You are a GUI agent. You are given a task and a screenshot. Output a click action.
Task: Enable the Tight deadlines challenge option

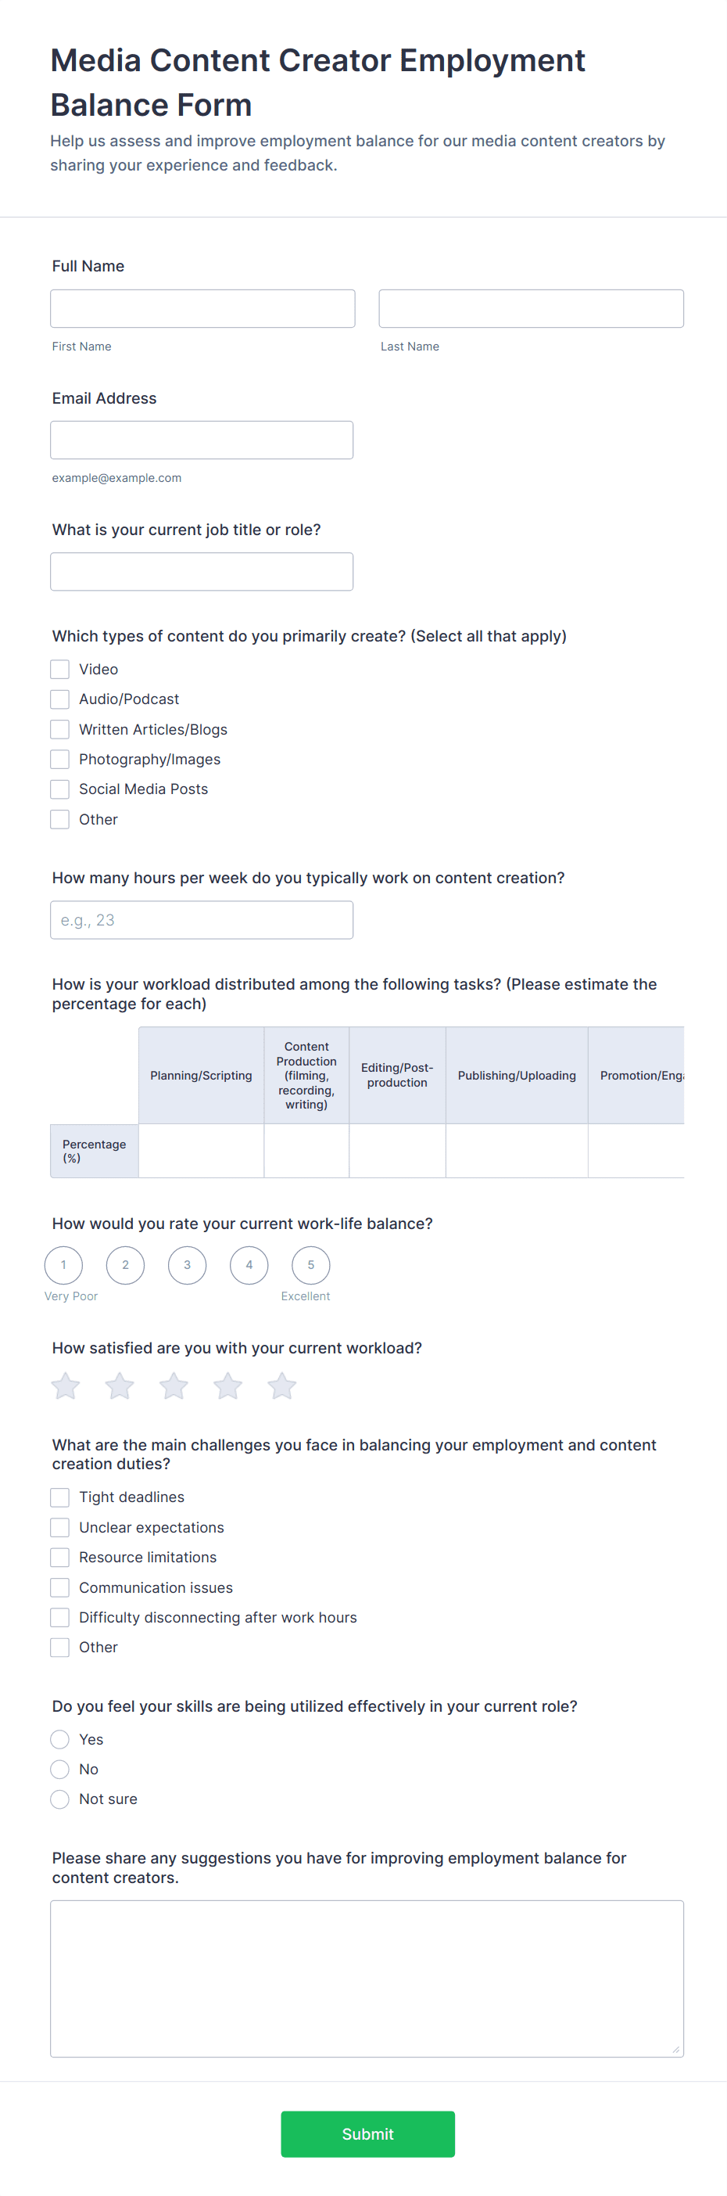(x=59, y=1498)
